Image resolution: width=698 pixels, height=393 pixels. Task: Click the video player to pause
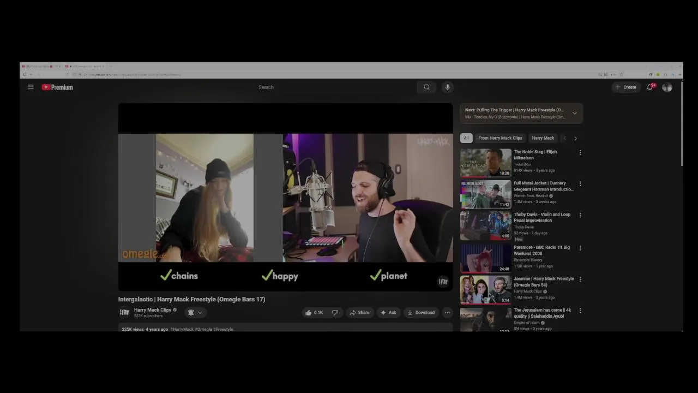coord(285,197)
